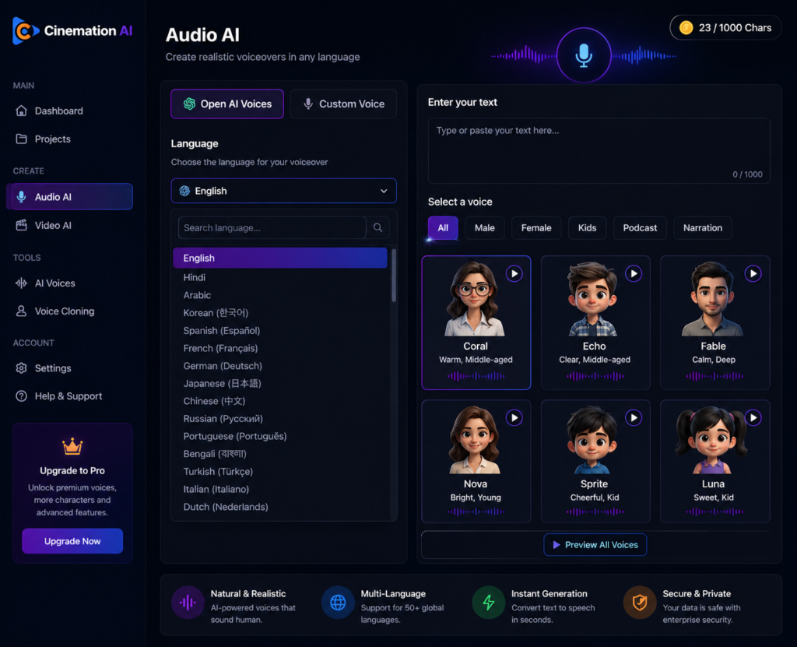The image size is (797, 647).
Task: Select Korean from language list
Action: [x=280, y=313]
